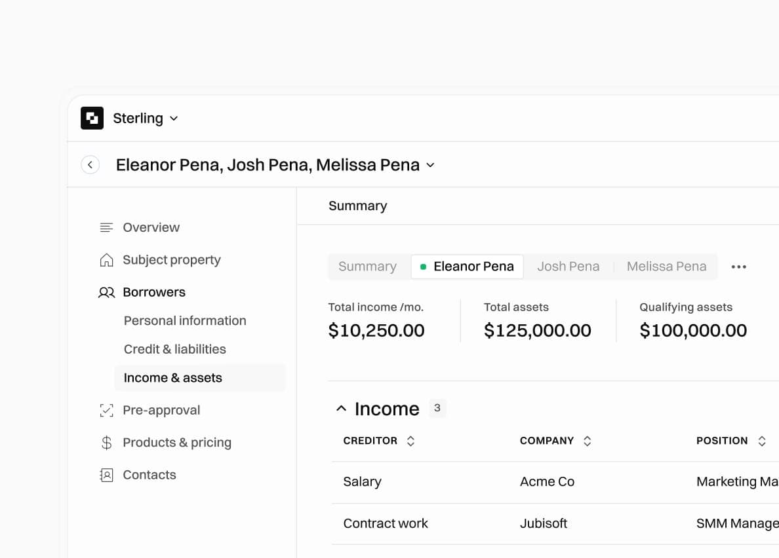
Task: Open Credit & liabilities subsection
Action: tap(175, 349)
